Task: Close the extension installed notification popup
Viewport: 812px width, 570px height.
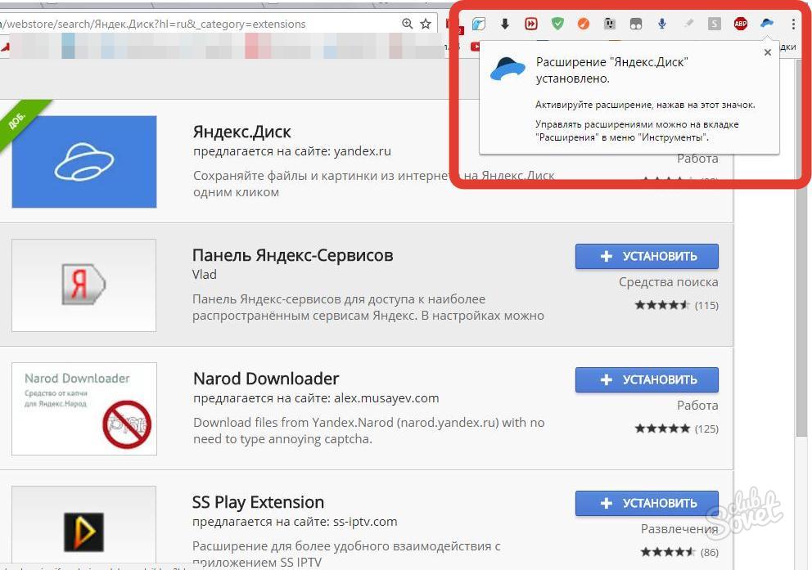Action: 768,52
